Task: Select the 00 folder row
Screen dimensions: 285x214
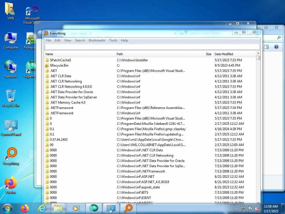Action: (150, 145)
